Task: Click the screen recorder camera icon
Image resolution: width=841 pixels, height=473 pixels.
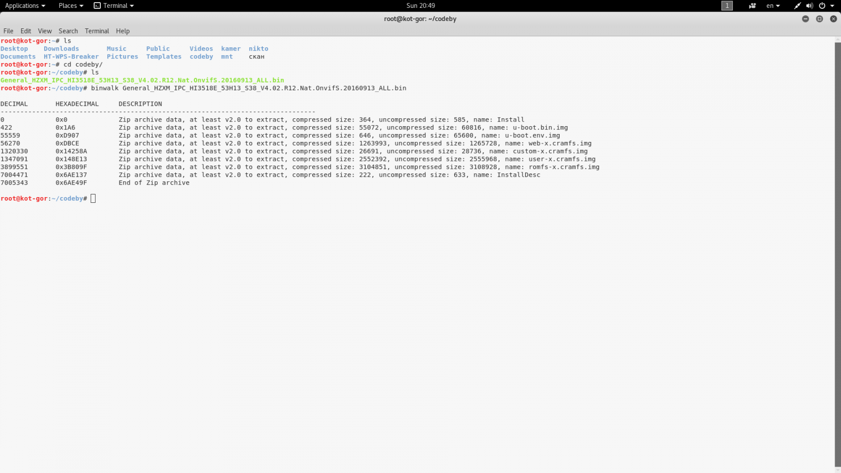Action: click(x=752, y=6)
